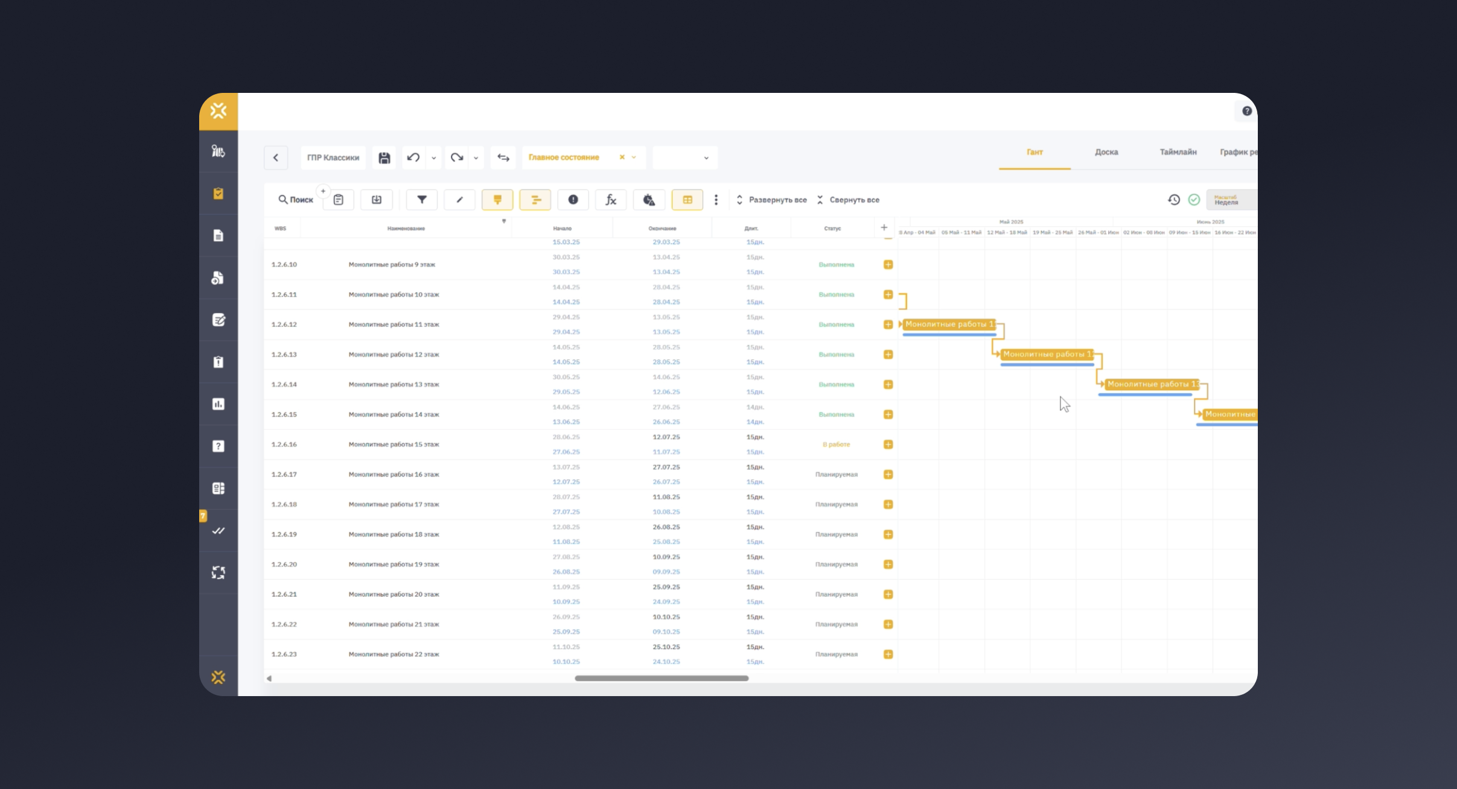Click the exclamation mark warning icon
Image resolution: width=1457 pixels, height=789 pixels.
coord(573,200)
